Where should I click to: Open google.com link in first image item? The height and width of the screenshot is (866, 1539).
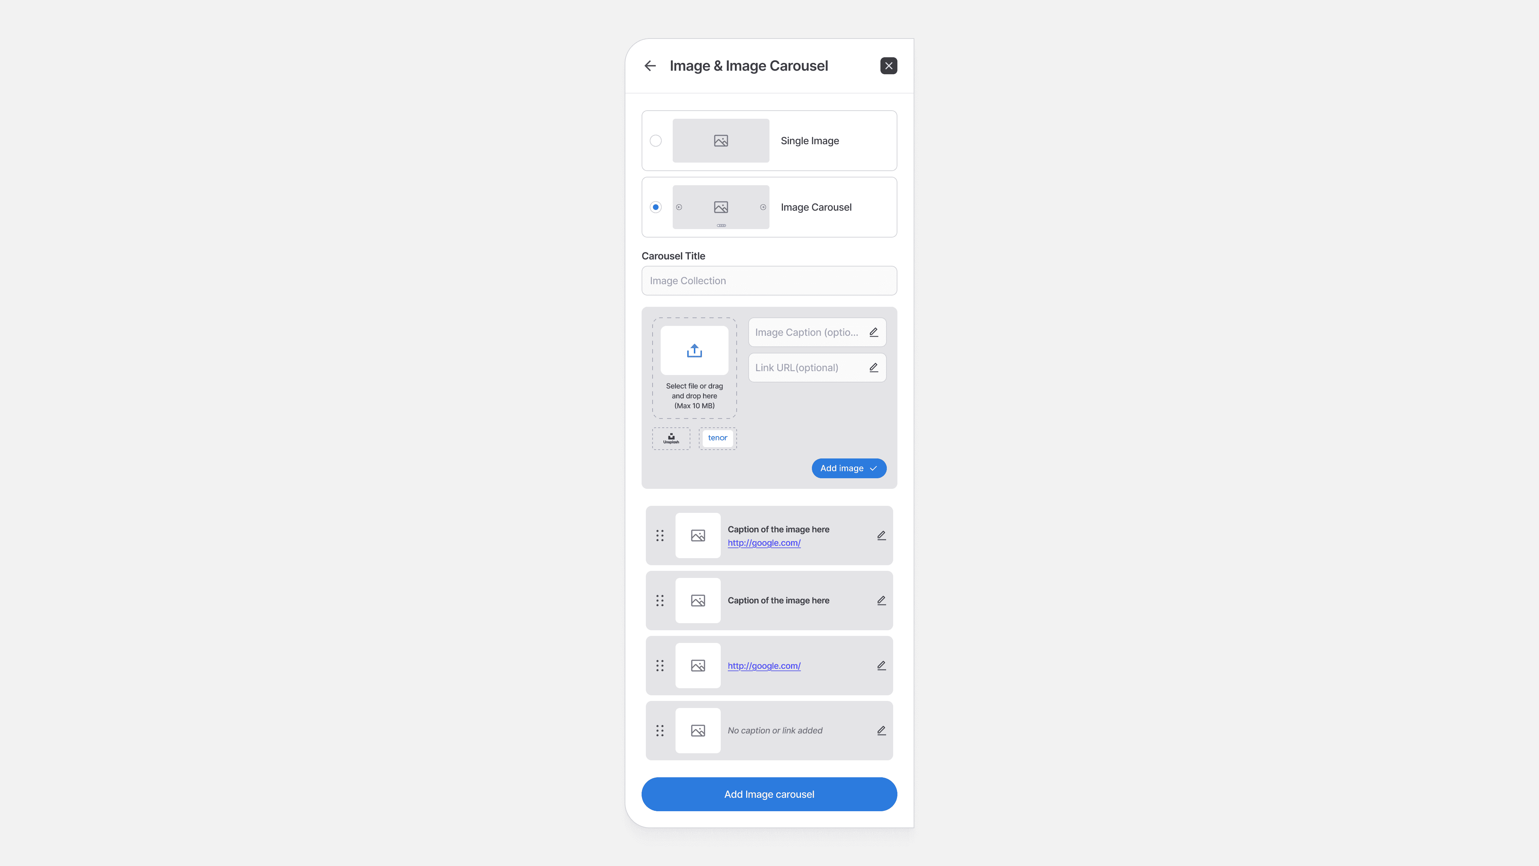(763, 543)
